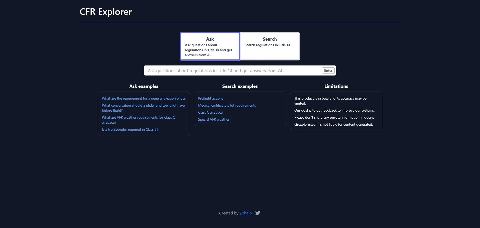480x228 pixels.
Task: Choose the VFR weather requirements for Class C question
Action: click(x=138, y=118)
